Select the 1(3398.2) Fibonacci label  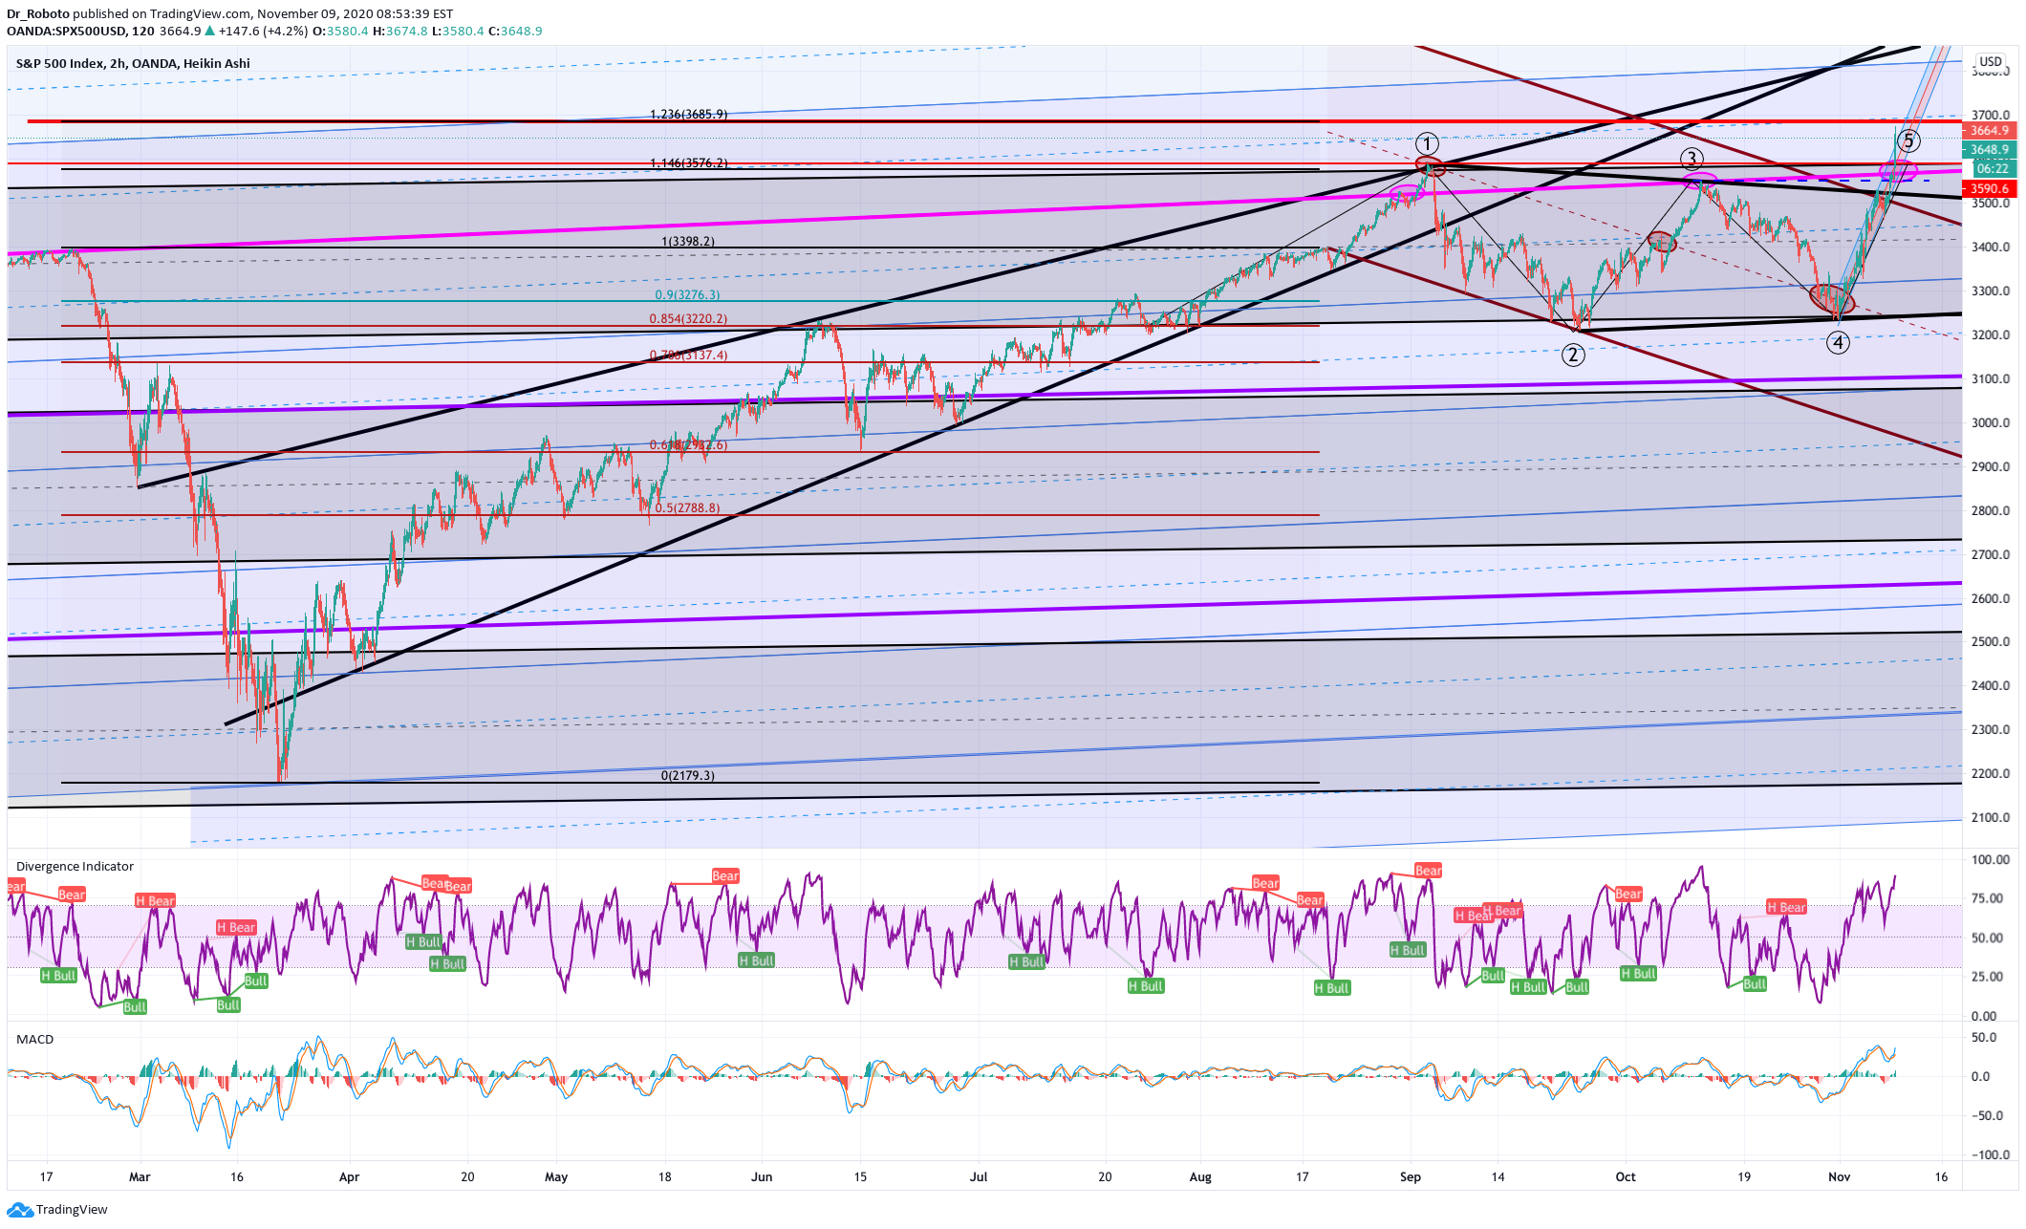click(x=688, y=242)
